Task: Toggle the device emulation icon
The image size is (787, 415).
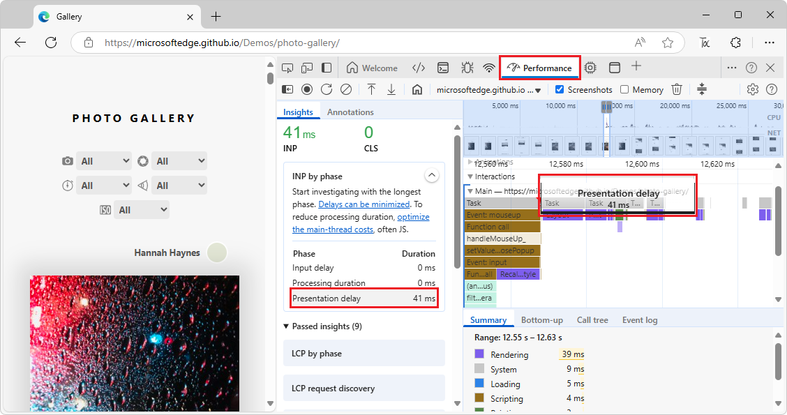Action: click(307, 67)
